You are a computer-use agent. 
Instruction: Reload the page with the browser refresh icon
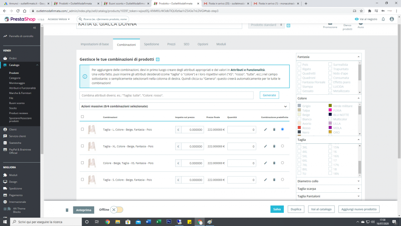click(18, 11)
